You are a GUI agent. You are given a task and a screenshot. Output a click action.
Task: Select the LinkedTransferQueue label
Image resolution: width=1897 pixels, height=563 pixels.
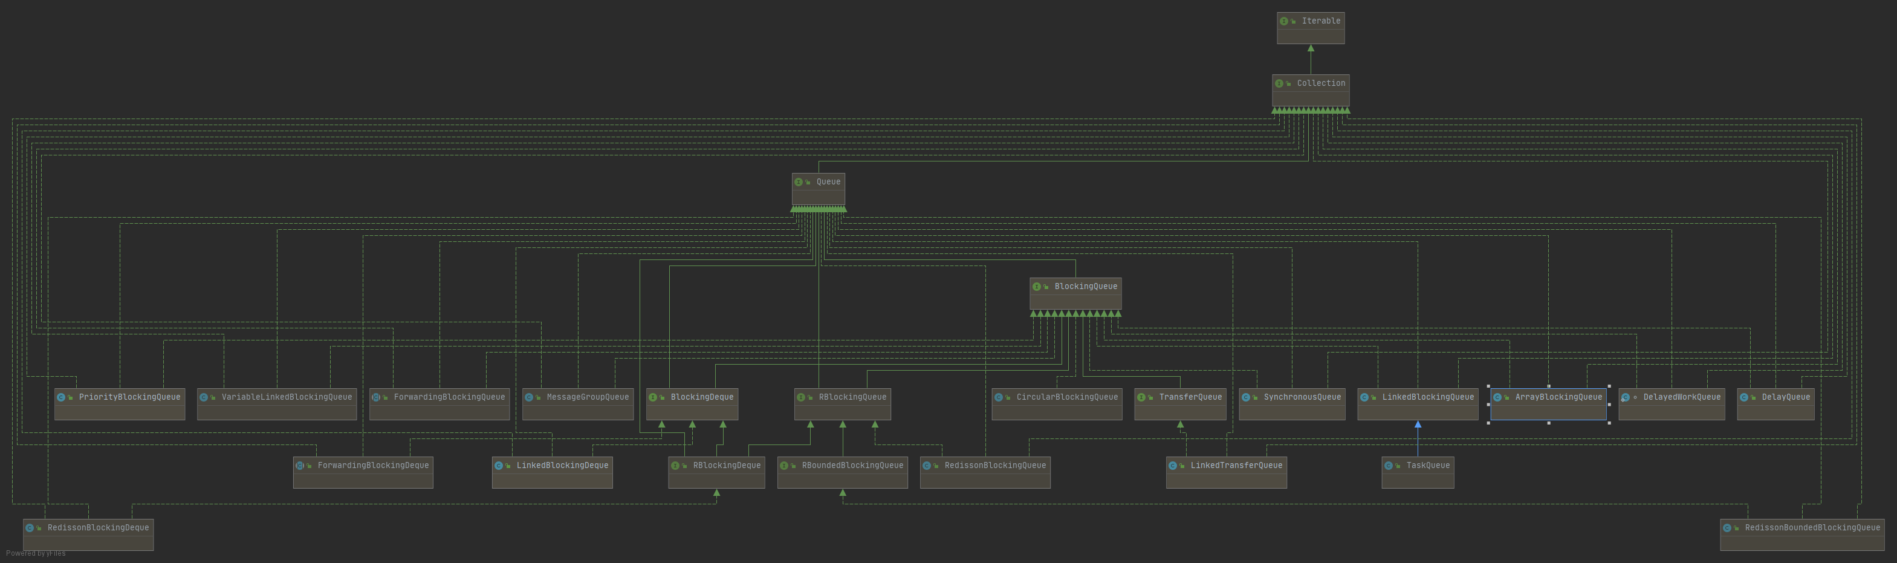[1236, 466]
